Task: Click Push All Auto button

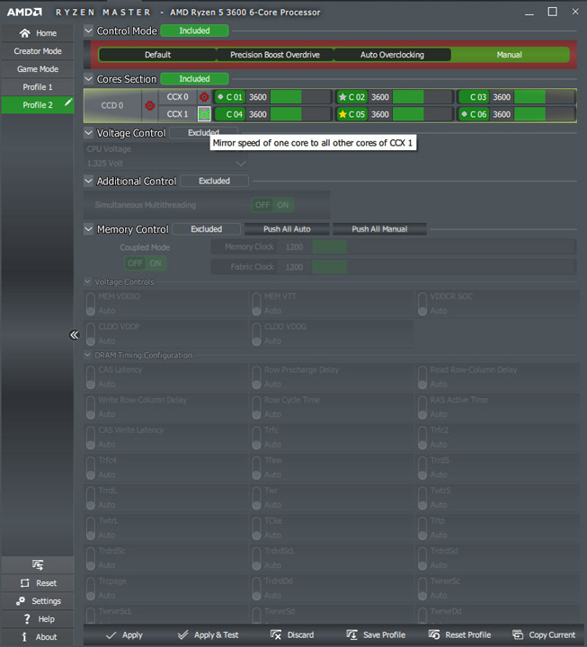Action: click(287, 229)
